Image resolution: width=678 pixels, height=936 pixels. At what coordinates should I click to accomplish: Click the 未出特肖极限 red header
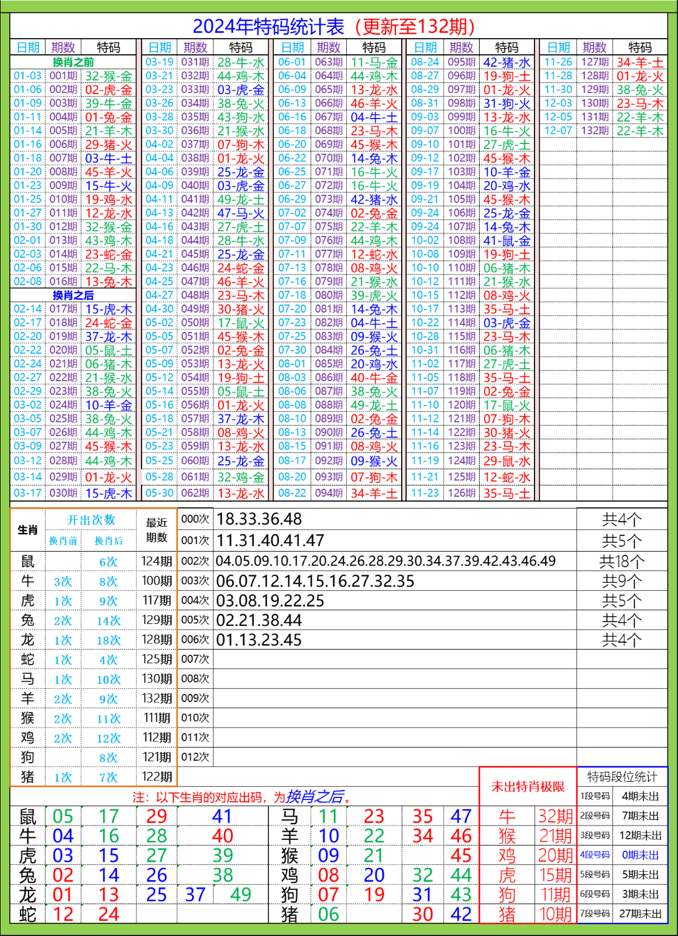click(527, 786)
